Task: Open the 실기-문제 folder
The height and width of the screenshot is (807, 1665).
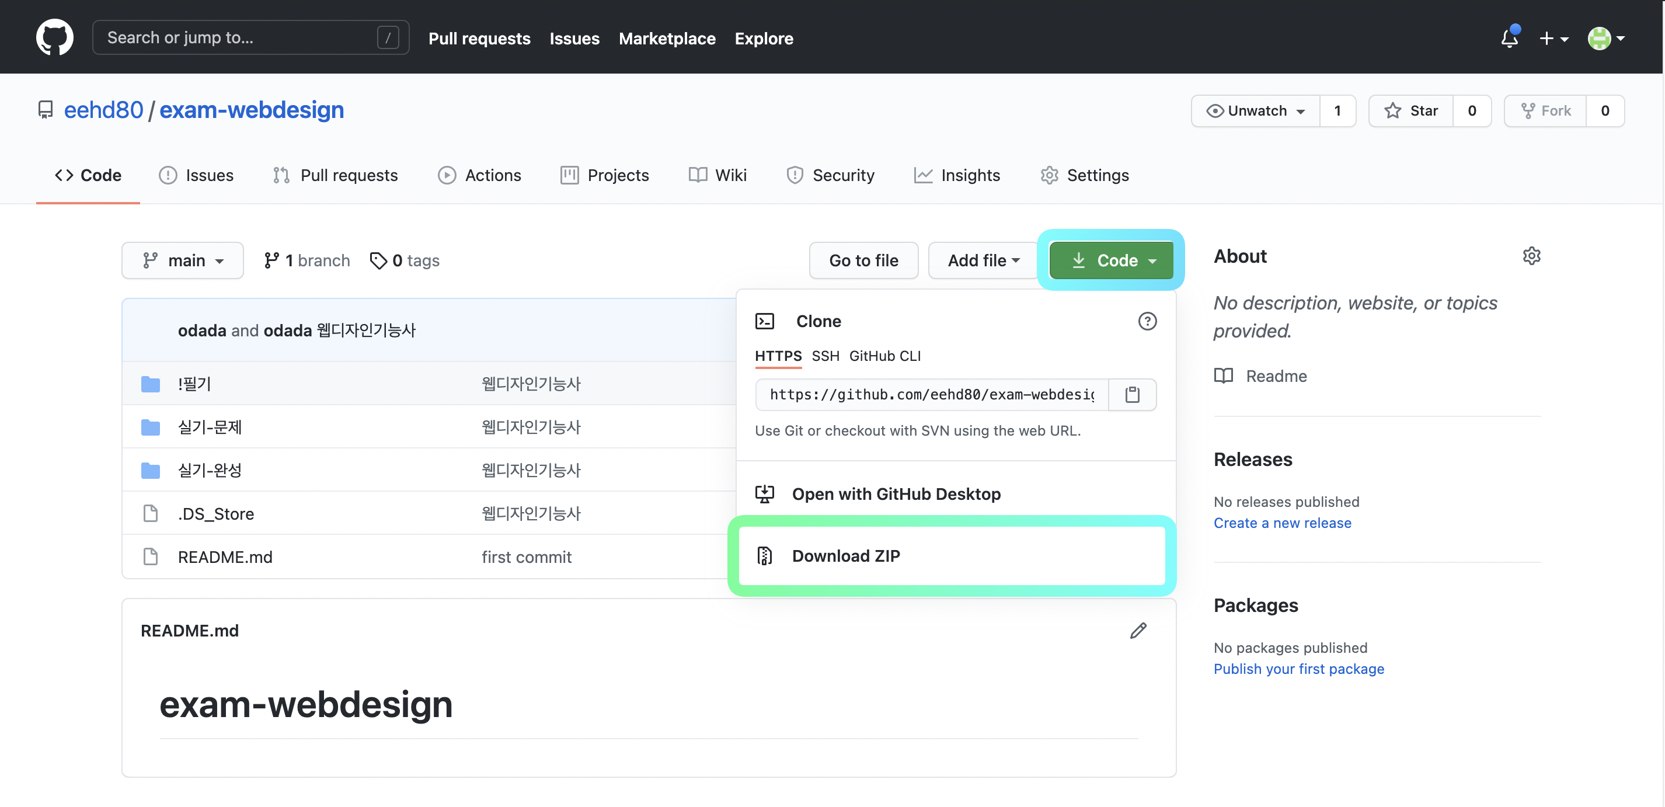Action: [210, 427]
